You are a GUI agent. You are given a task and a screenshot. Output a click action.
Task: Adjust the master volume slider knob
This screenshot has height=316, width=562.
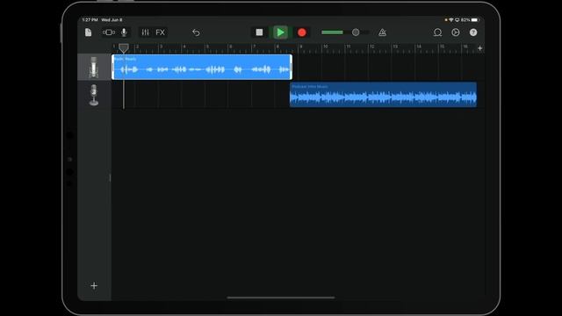pos(356,32)
